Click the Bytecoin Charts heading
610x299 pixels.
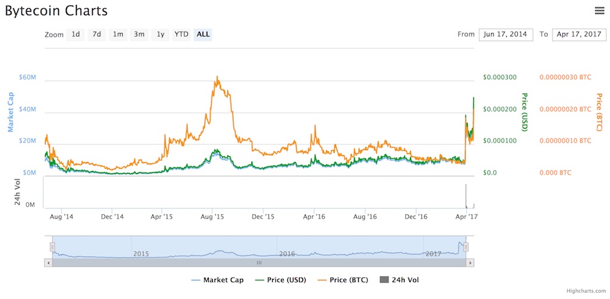[56, 11]
